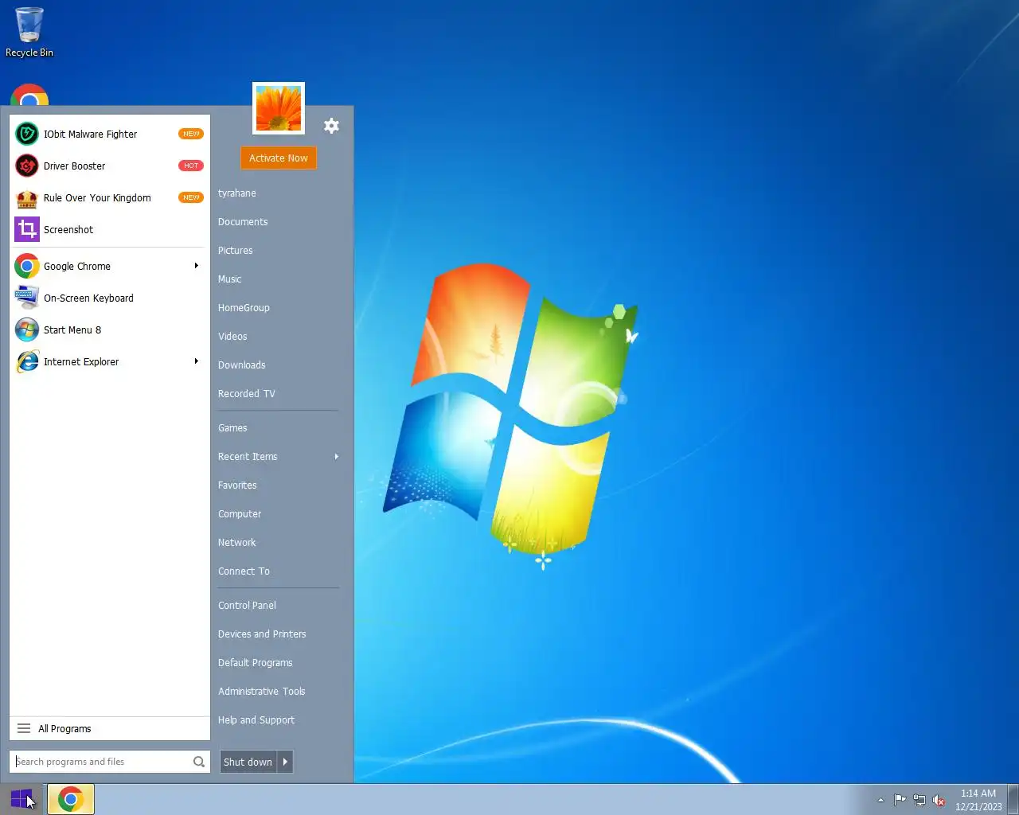Image resolution: width=1019 pixels, height=815 pixels.
Task: Expand Recent Items submenu arrow
Action: [x=337, y=457]
